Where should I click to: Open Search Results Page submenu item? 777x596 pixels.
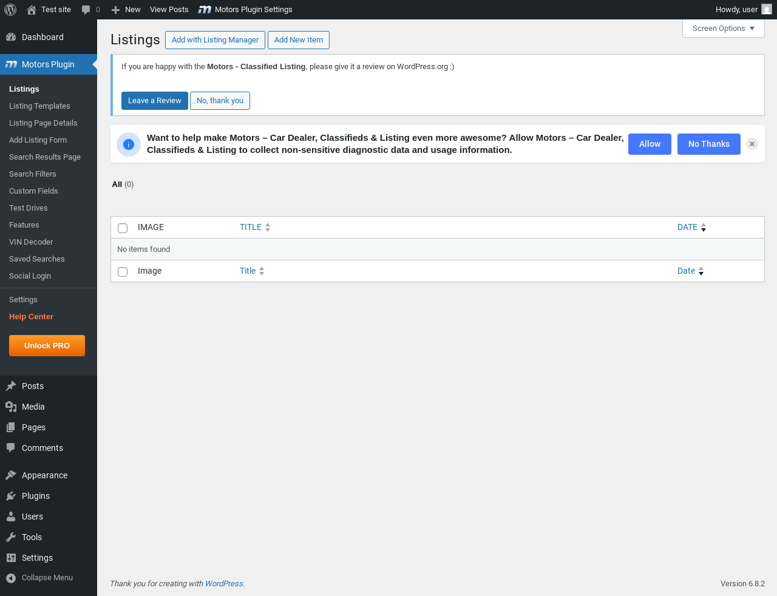[x=49, y=157]
